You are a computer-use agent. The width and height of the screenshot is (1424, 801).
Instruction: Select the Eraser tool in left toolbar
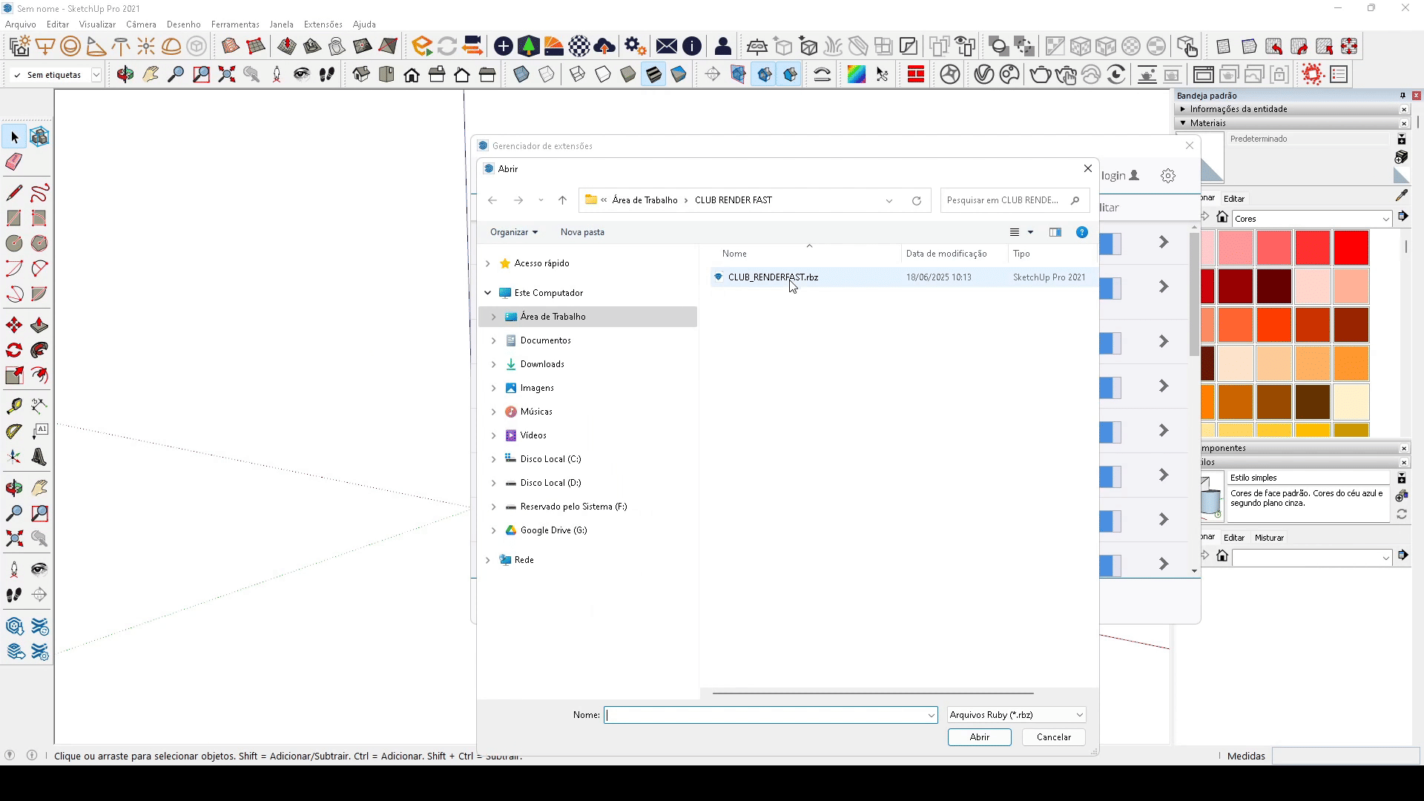click(x=14, y=162)
